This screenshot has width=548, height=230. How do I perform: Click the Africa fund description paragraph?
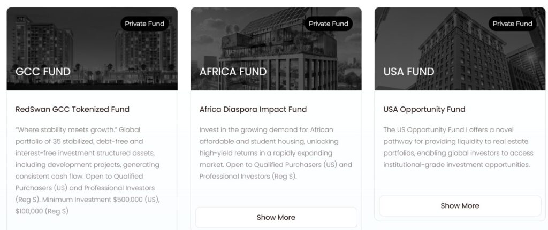tap(276, 153)
